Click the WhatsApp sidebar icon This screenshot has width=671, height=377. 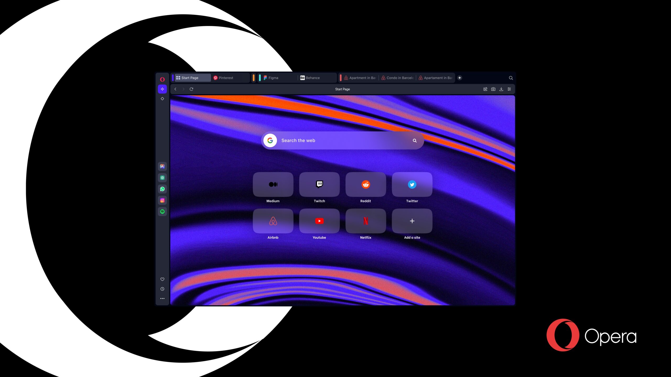point(163,189)
